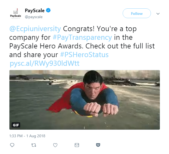
Task: Play the Superman flying GIF
Action: point(85,100)
